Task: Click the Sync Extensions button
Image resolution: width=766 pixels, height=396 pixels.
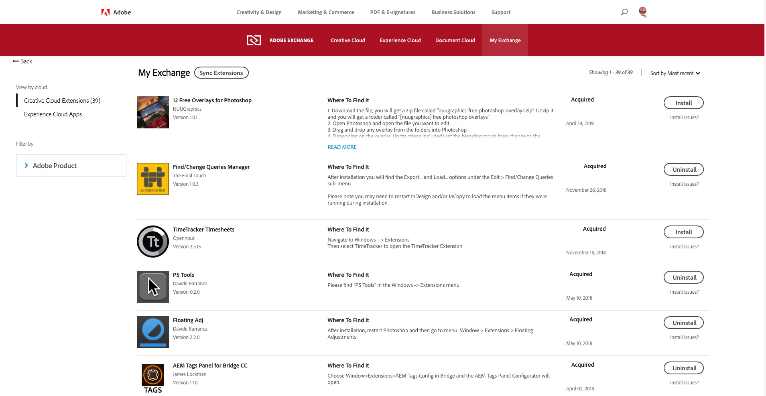Action: (x=221, y=73)
